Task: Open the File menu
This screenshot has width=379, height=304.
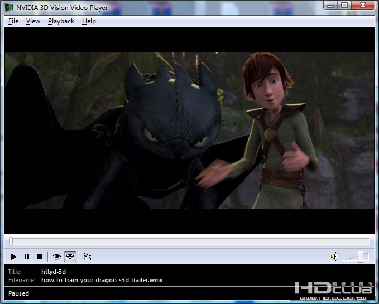Action: tap(13, 21)
